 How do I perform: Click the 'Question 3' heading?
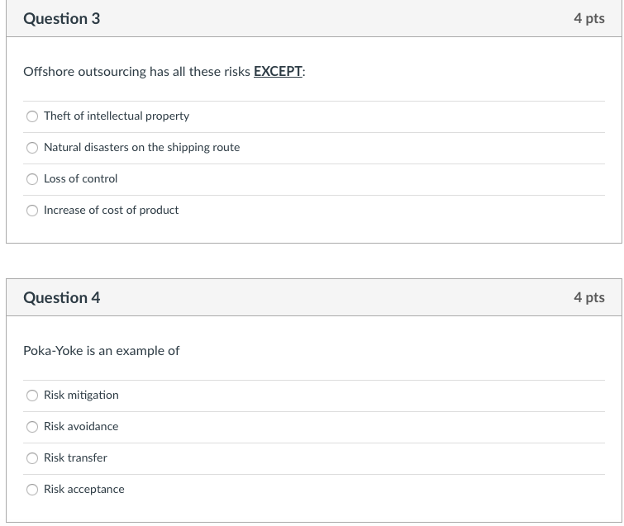(62, 19)
